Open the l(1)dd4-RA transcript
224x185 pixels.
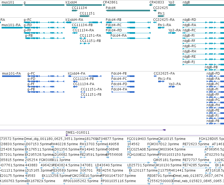pos(74,20)
